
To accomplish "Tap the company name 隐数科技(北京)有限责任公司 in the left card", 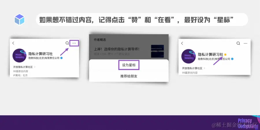I will (x=44, y=58).
